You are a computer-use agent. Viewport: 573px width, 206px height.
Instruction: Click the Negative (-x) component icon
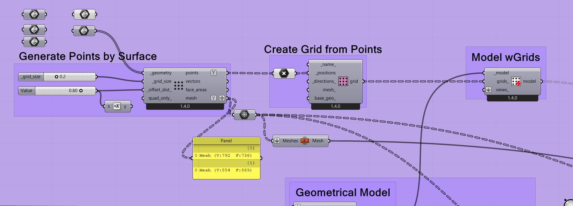tap(117, 106)
